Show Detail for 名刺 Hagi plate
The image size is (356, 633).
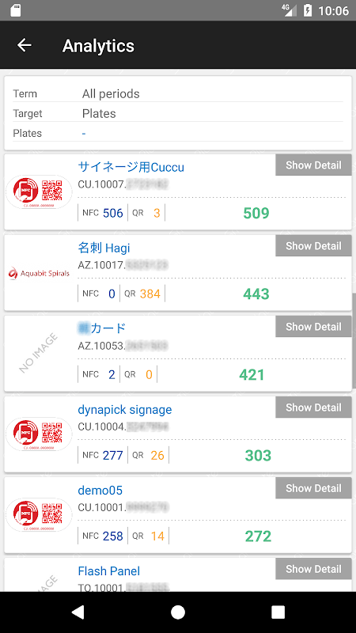313,245
